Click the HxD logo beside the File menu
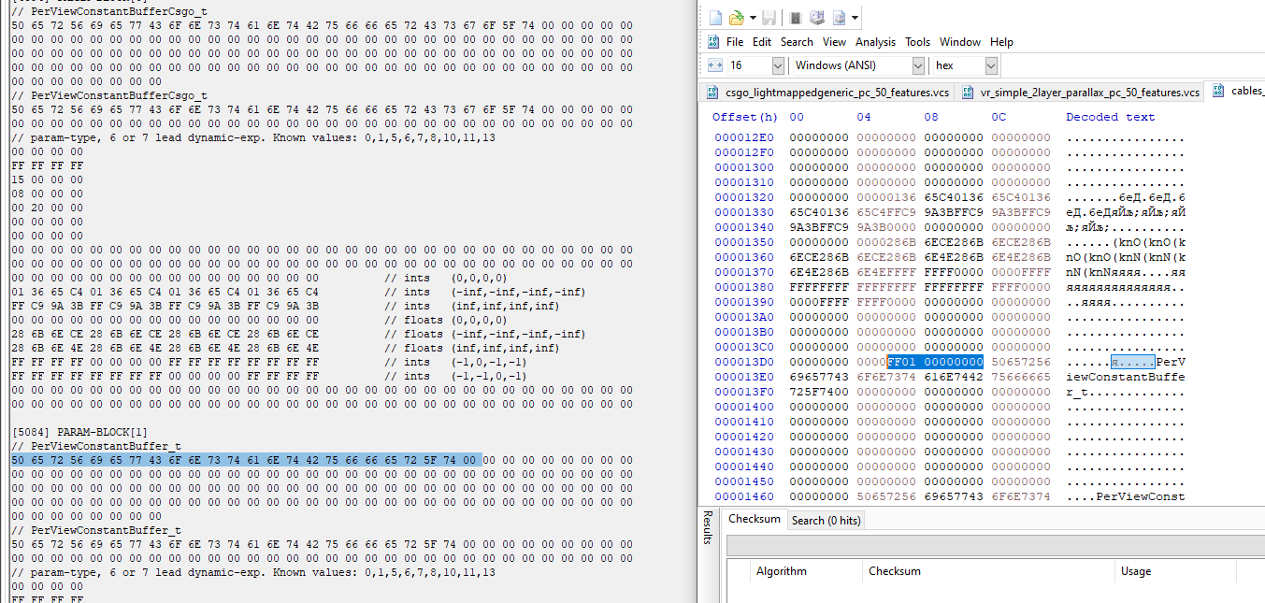The height and width of the screenshot is (603, 1265). tap(712, 42)
